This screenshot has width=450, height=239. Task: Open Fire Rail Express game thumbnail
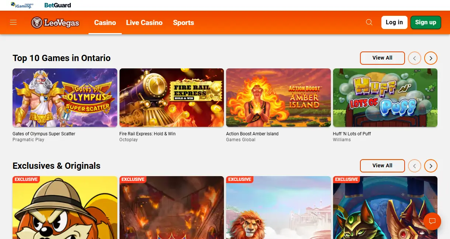(x=172, y=97)
